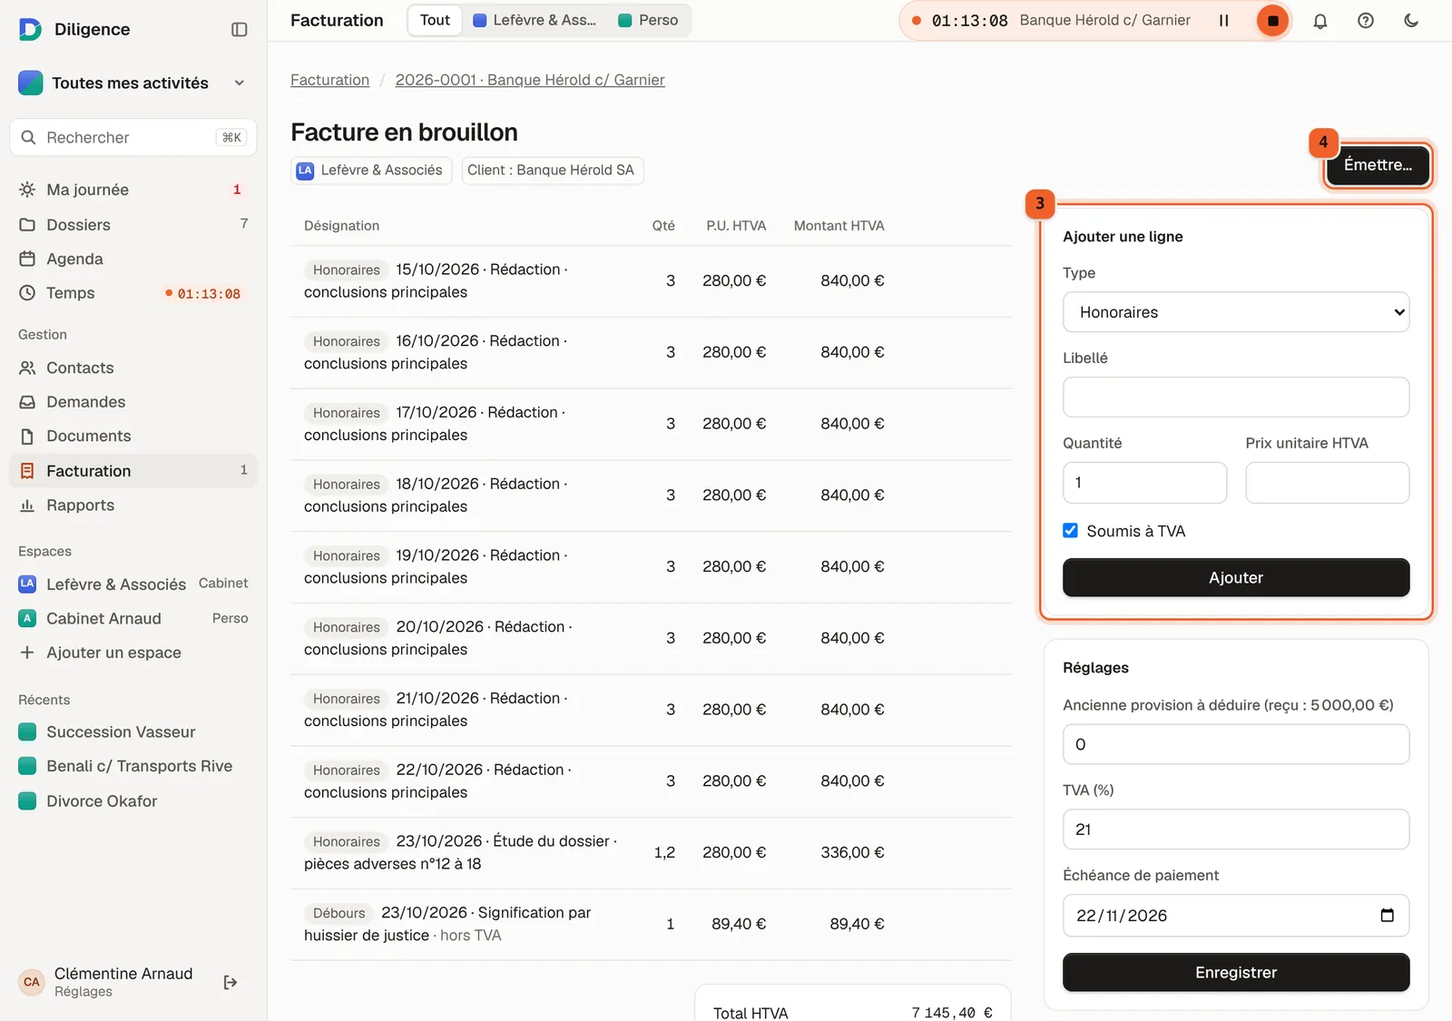
Task: Pause the running timer
Action: pos(1223,20)
